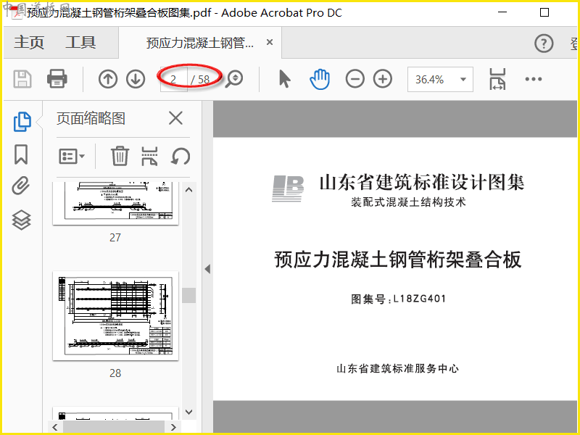Click the text 图集号:L18ZG401
The image size is (580, 435).
[398, 299]
